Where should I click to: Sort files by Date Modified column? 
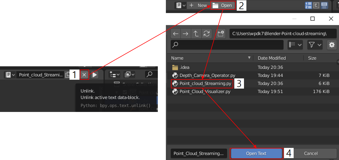pyautogui.click(x=272, y=58)
